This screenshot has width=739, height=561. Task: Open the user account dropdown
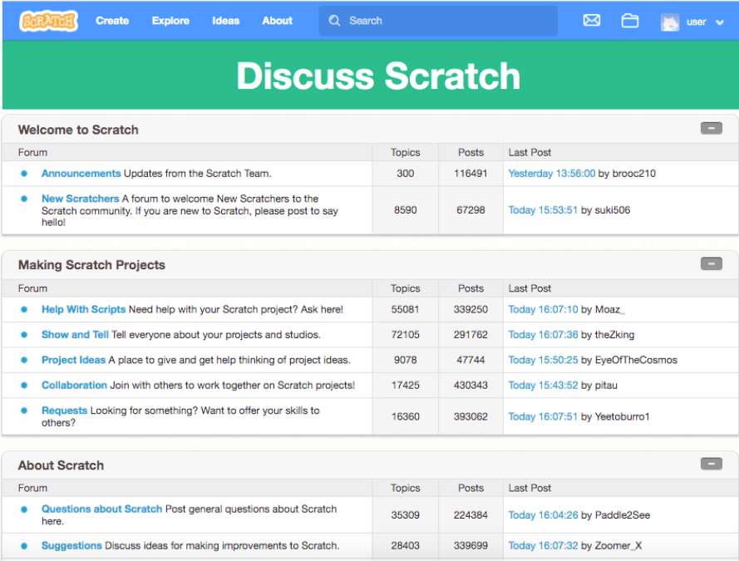coord(719,22)
